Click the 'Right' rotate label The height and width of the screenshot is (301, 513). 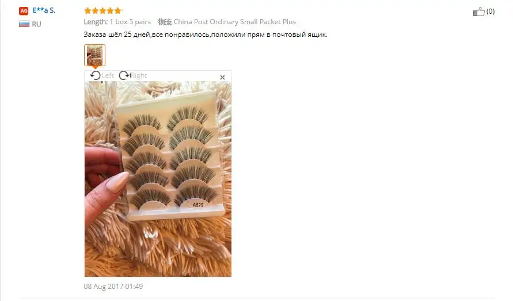pos(139,75)
